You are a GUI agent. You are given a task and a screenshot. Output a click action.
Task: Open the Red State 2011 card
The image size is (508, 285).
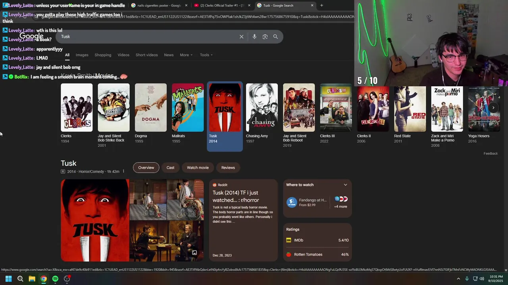[x=410, y=115]
